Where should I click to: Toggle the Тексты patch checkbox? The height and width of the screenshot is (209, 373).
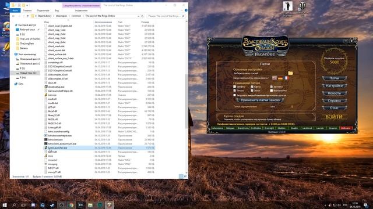pos(234,91)
